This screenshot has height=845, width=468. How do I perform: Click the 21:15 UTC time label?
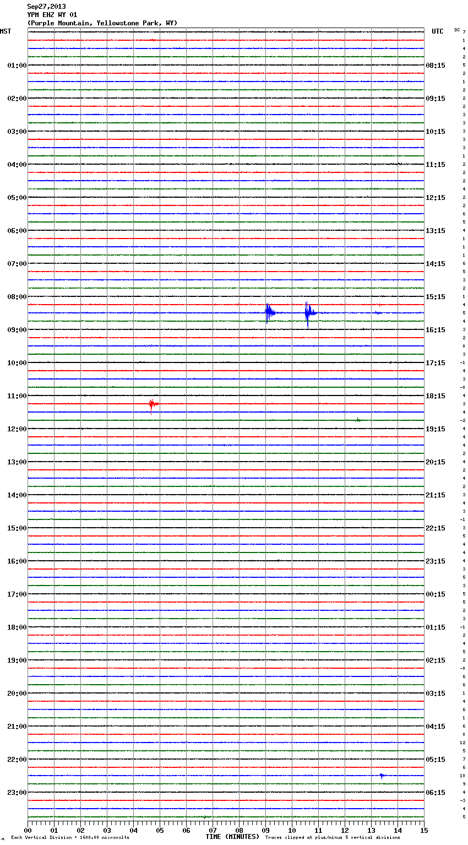[436, 495]
